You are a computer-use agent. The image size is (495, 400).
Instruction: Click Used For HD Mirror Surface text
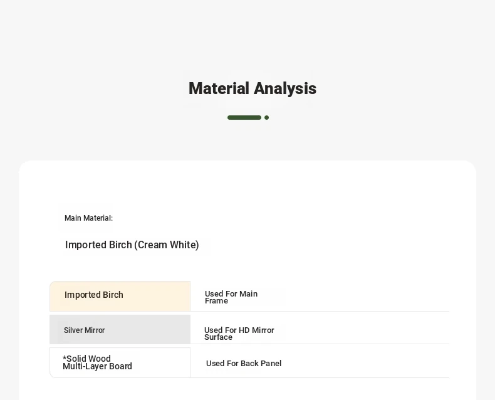(239, 334)
